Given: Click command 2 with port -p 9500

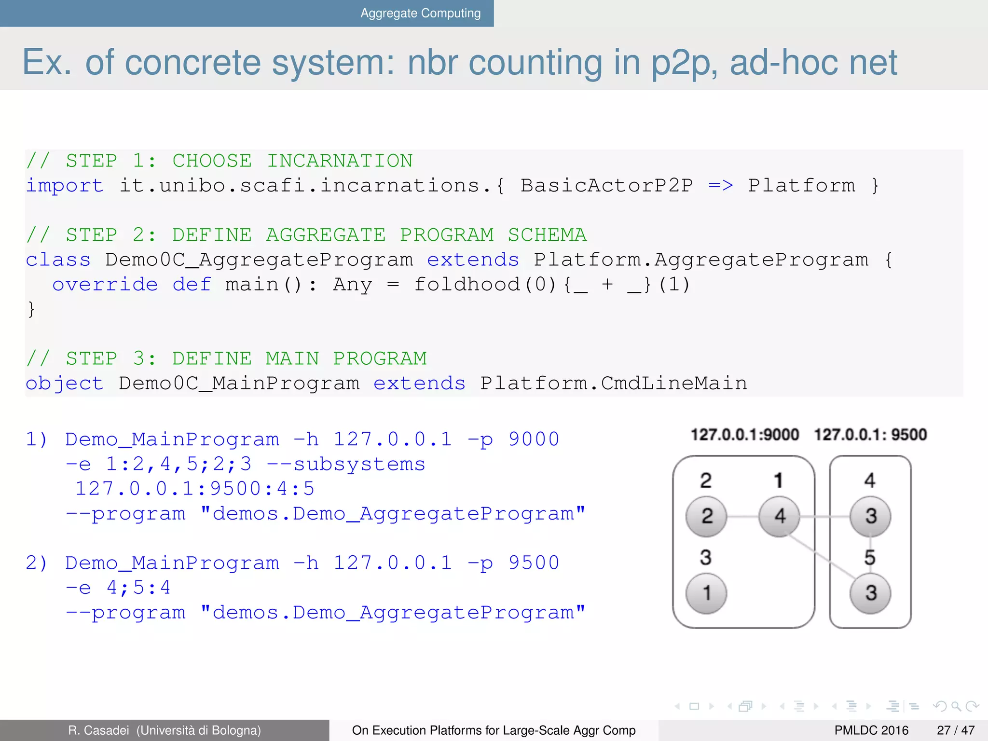Looking at the screenshot, I should (292, 563).
